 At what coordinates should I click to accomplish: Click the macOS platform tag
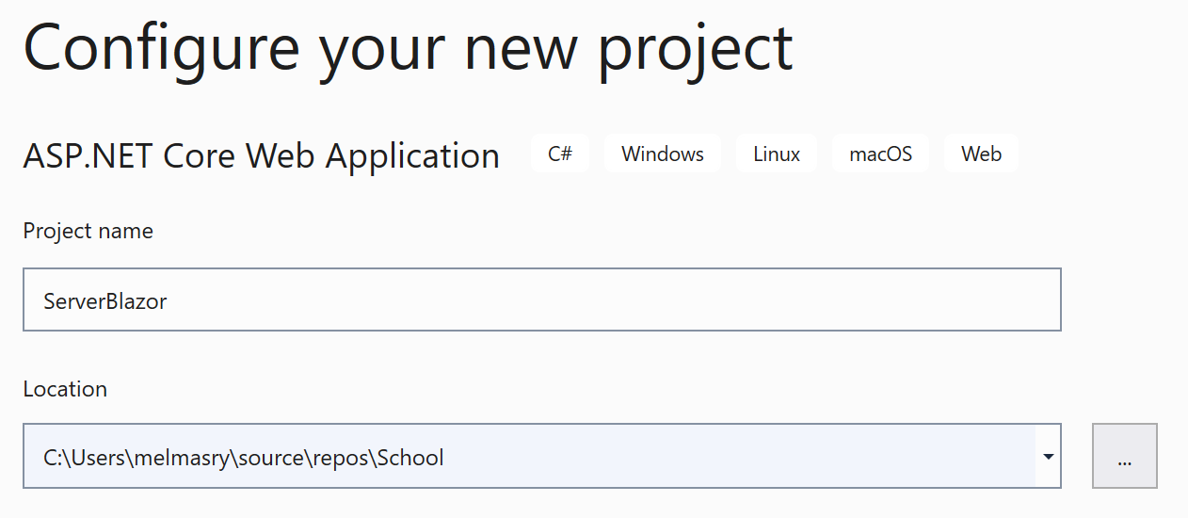880,154
